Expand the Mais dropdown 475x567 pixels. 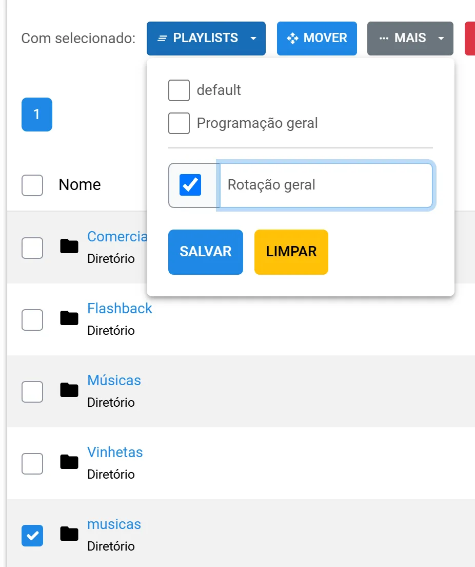410,39
